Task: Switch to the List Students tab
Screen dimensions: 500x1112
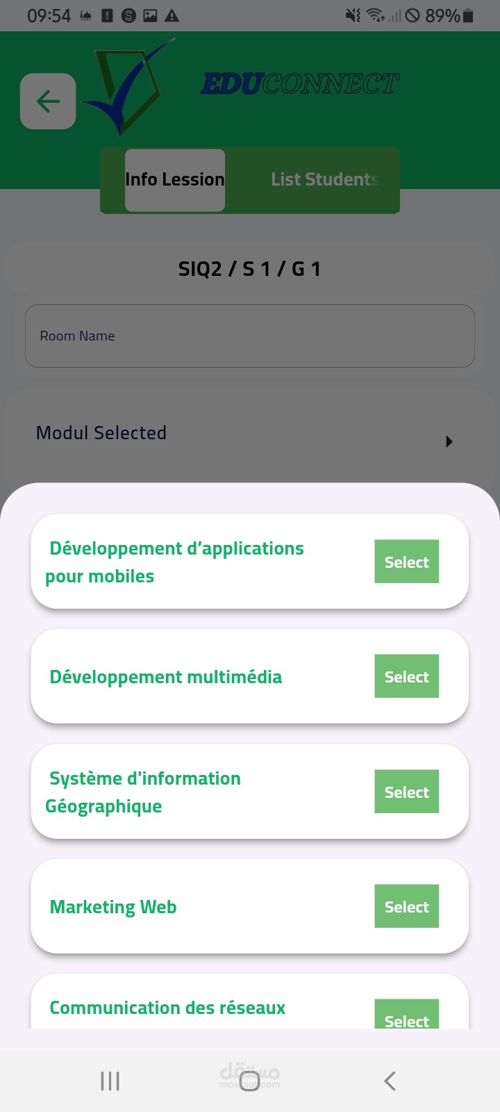Action: click(324, 180)
